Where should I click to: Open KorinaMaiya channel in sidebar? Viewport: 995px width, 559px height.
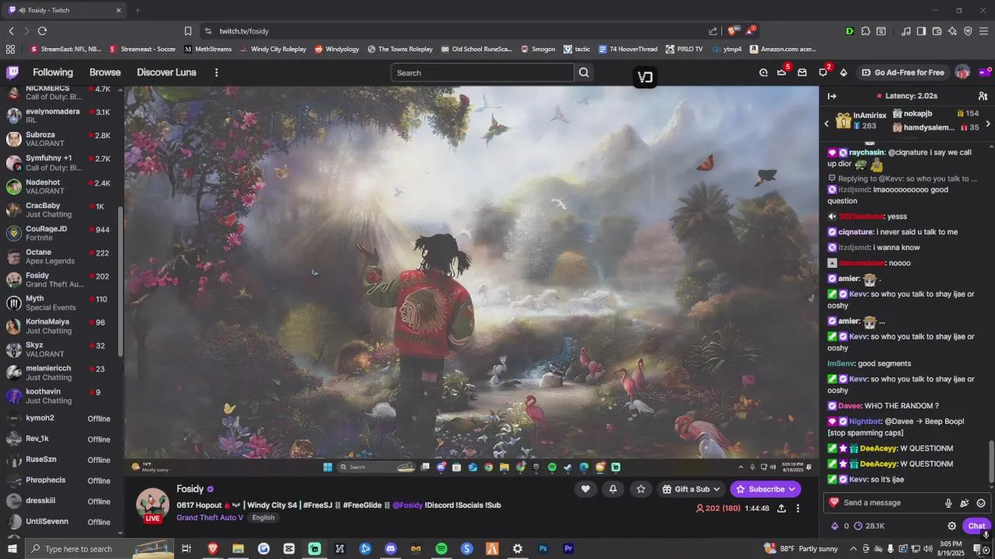pos(61,326)
